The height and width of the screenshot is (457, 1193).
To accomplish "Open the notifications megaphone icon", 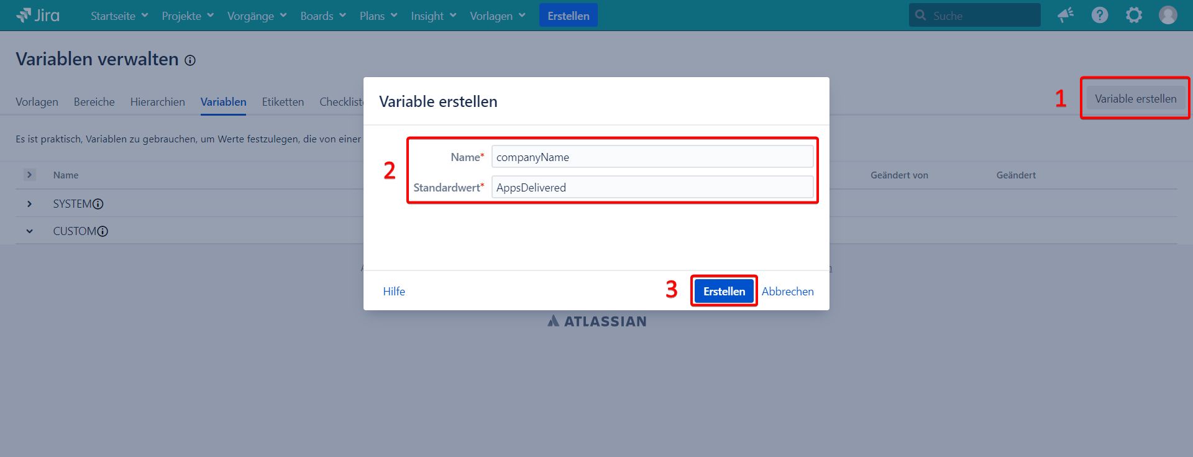I will (1066, 16).
